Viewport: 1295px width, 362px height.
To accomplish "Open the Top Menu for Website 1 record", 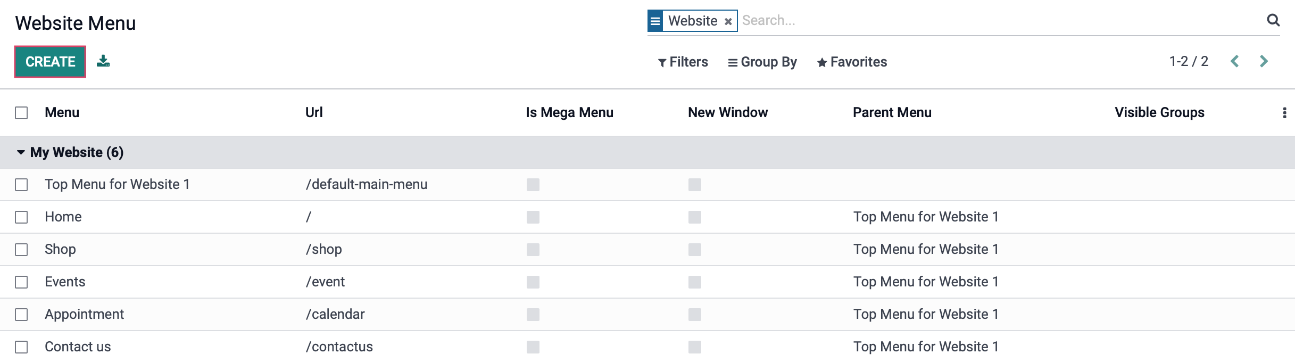I will (x=117, y=184).
